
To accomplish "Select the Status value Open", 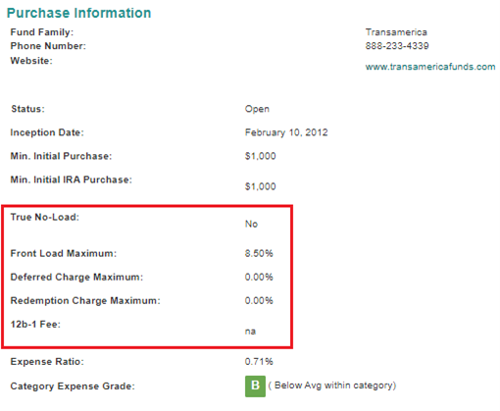I will (257, 109).
